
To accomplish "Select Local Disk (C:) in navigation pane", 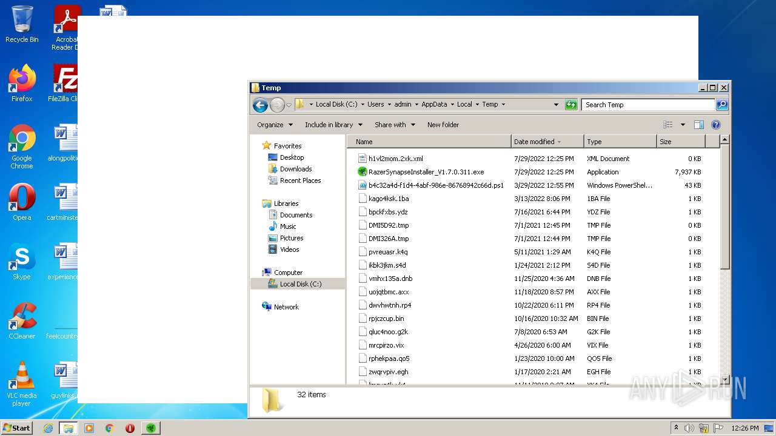I will coord(298,284).
